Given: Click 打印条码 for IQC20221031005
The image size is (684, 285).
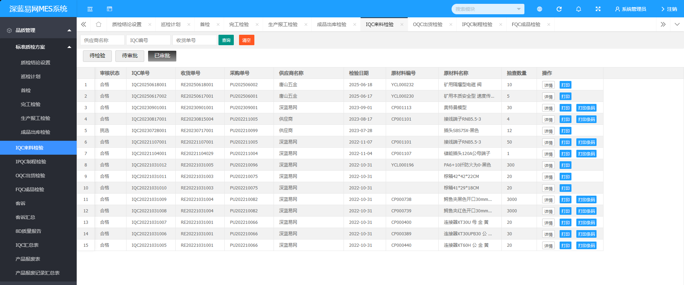Looking at the screenshot, I should click(x=586, y=245).
